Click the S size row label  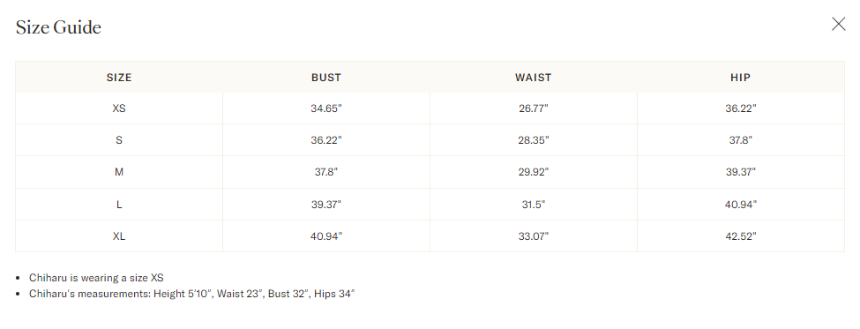pyautogui.click(x=119, y=140)
